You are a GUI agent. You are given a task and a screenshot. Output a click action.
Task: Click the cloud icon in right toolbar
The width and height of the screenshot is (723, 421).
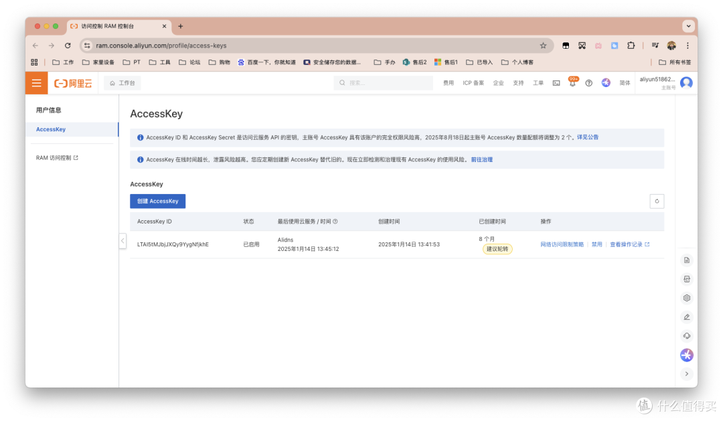pos(687,336)
